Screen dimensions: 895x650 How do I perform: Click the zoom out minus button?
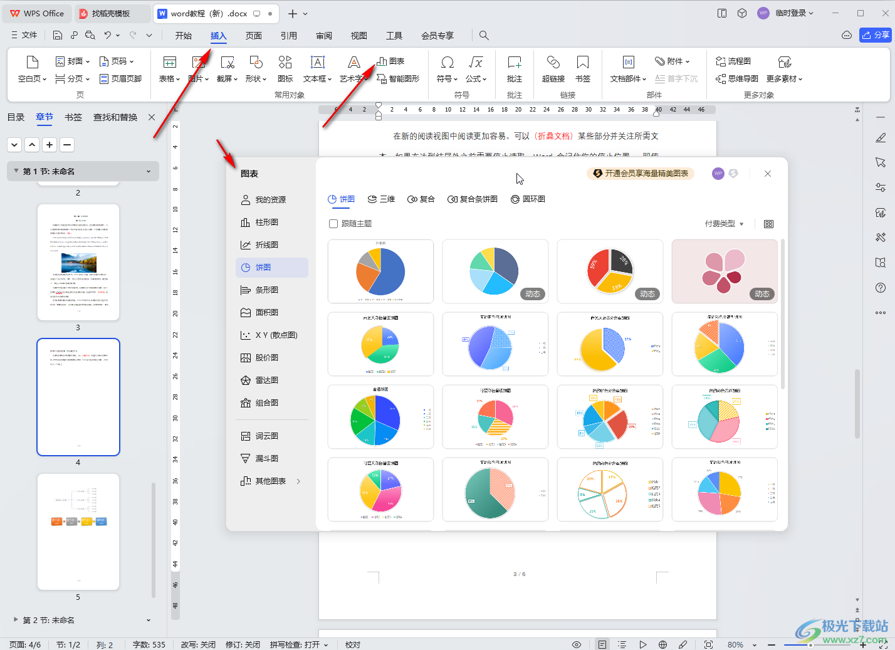[x=772, y=644]
